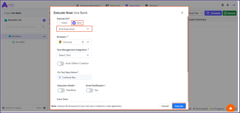Click the plus icon beside Execution List
Viewport: 240px width, 113px height.
coord(44,20)
